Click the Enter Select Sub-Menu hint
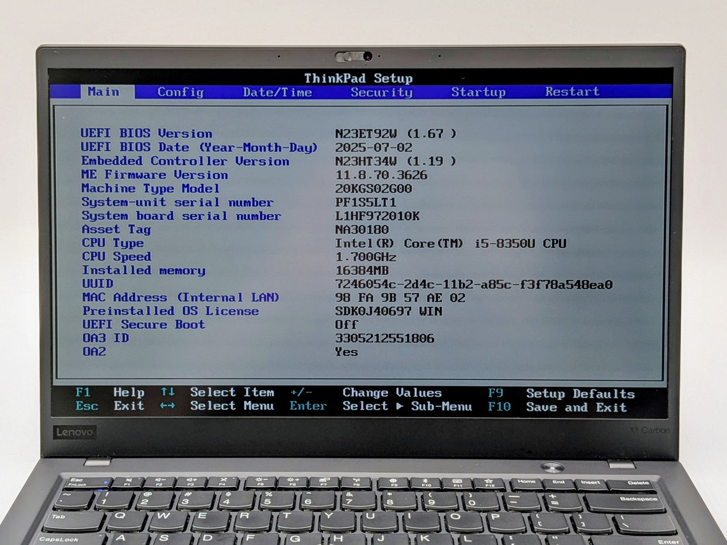This screenshot has height=545, width=727. [x=381, y=406]
